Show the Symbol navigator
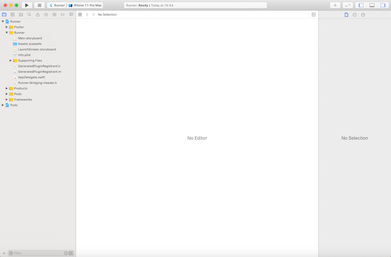Image resolution: width=391 pixels, height=257 pixels. (x=21, y=15)
